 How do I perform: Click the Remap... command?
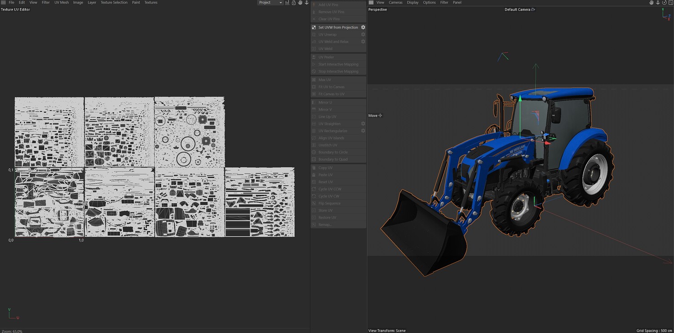click(x=338, y=225)
